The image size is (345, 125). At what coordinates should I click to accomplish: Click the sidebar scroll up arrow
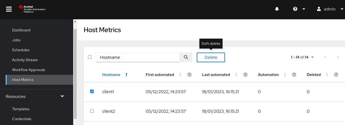pyautogui.click(x=75, y=21)
